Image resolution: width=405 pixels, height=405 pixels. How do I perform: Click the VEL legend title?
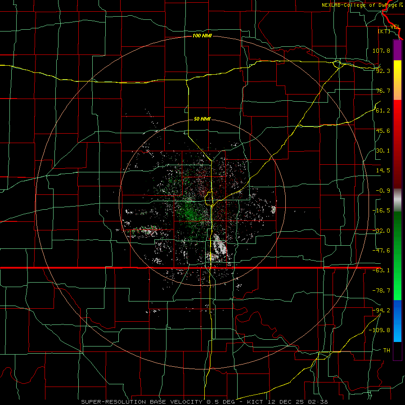click(395, 27)
